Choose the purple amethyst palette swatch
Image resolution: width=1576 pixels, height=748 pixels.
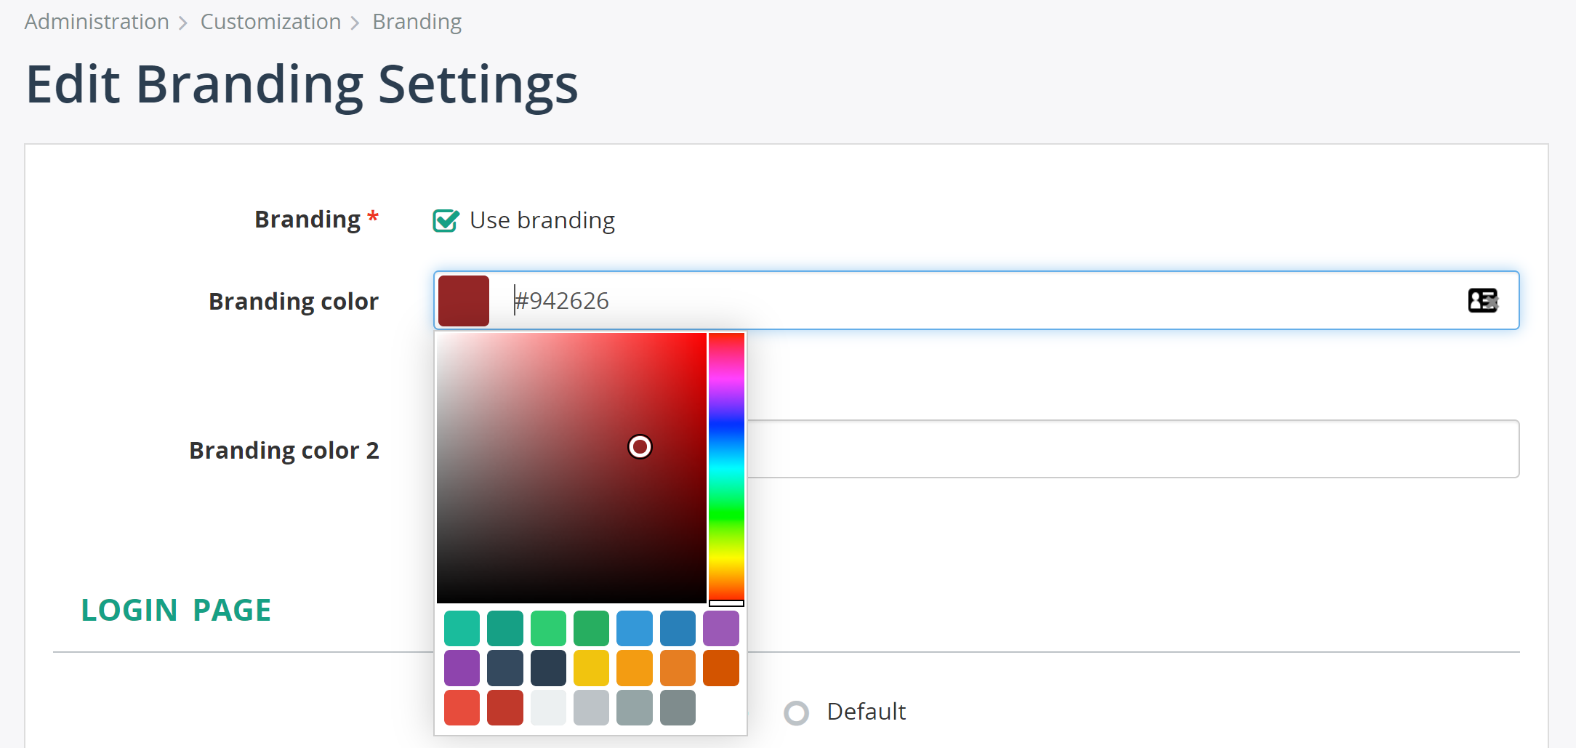[721, 628]
